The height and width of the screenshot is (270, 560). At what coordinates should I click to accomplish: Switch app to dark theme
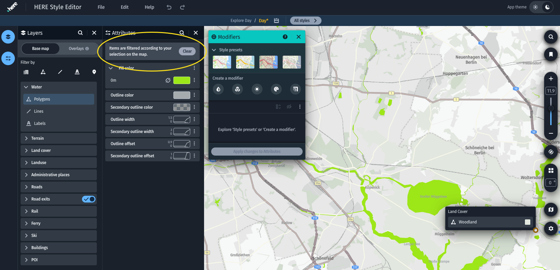pos(548,7)
